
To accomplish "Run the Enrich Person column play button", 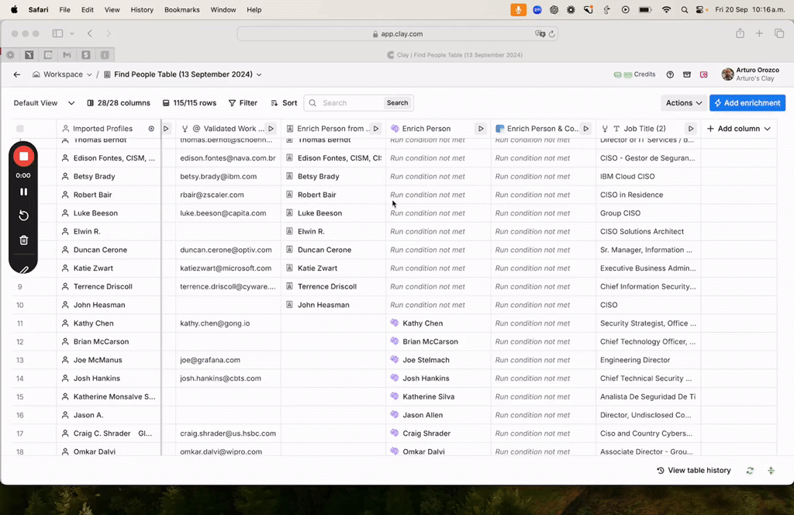I will click(x=481, y=129).
